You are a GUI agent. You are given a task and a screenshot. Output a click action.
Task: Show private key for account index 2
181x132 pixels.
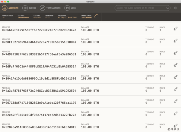176,41
